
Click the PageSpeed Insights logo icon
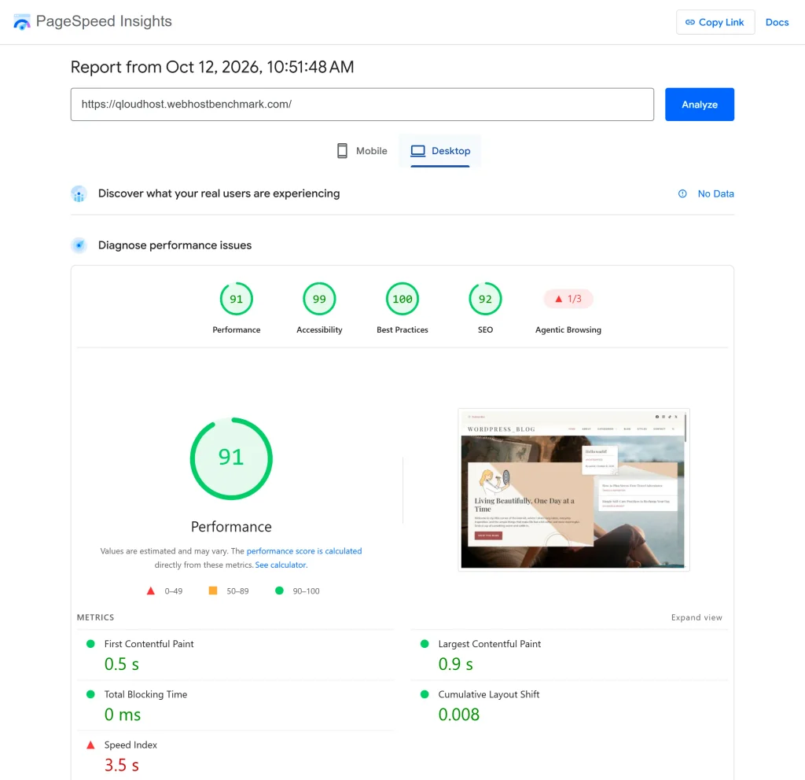[21, 21]
